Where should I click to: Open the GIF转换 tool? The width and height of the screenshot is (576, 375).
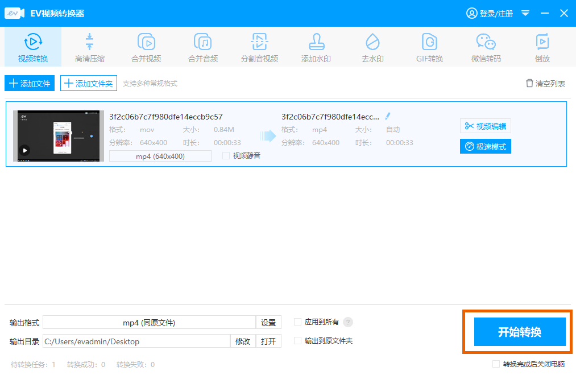coord(429,47)
